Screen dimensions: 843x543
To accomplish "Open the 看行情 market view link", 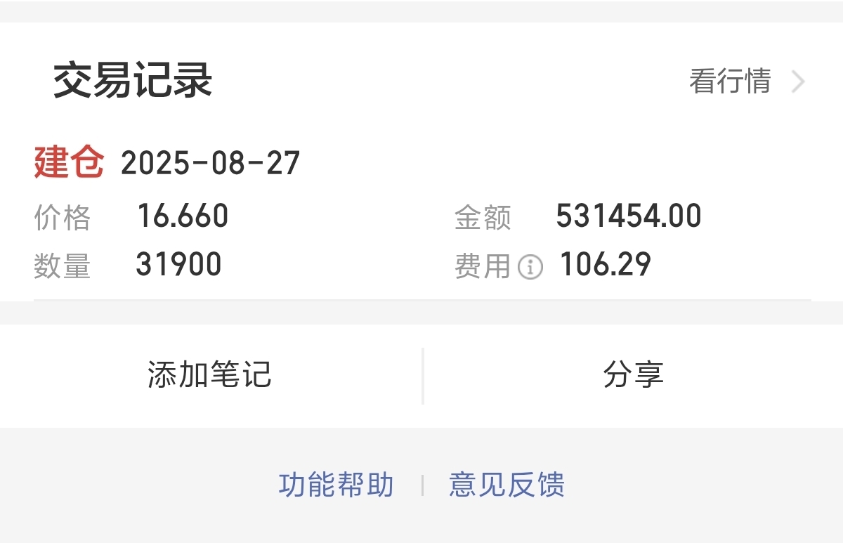I will pyautogui.click(x=731, y=81).
